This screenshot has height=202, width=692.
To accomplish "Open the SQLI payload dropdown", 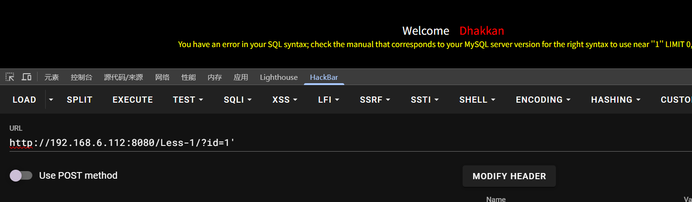I will (237, 100).
